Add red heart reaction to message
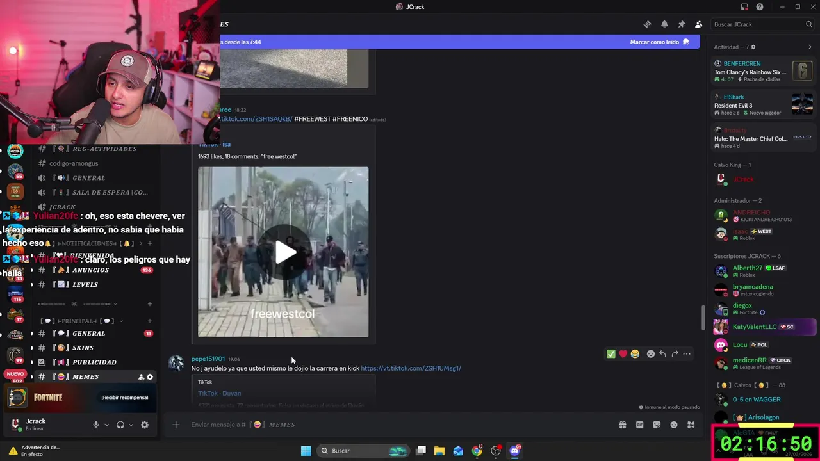 pyautogui.click(x=623, y=354)
